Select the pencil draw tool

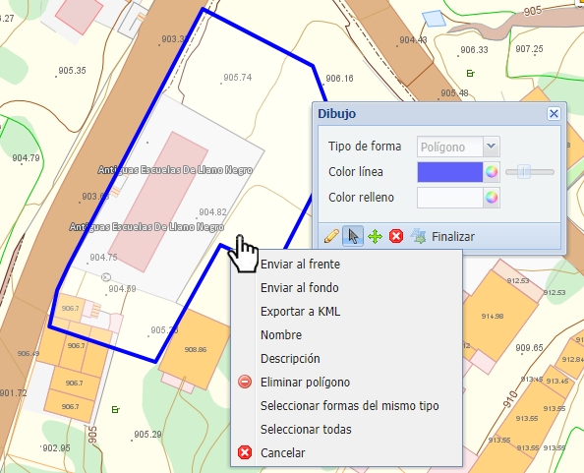[331, 236]
